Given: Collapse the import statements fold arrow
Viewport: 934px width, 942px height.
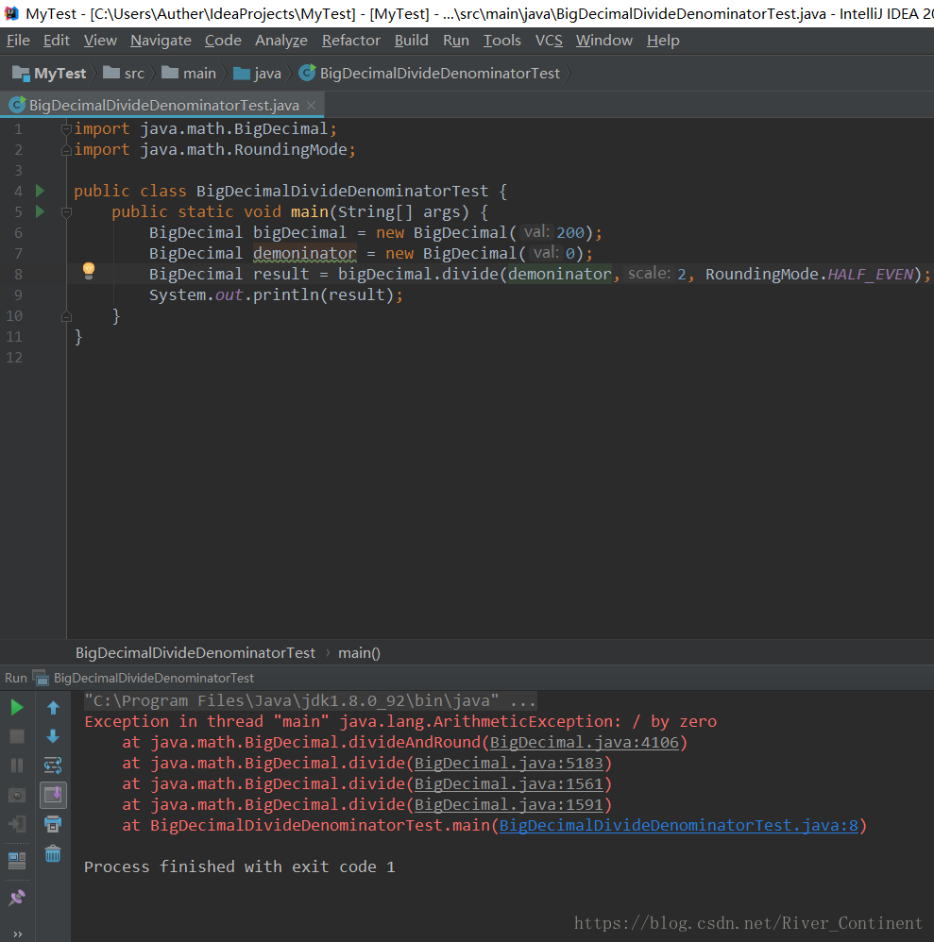Looking at the screenshot, I should [65, 128].
